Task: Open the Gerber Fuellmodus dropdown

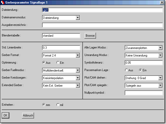Action: tap(78, 71)
